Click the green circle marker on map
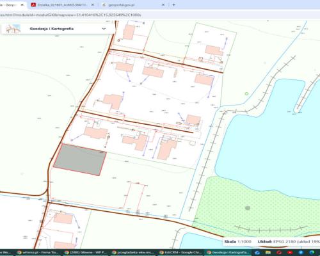This screenshot has width=320, height=256. click(x=246, y=93)
